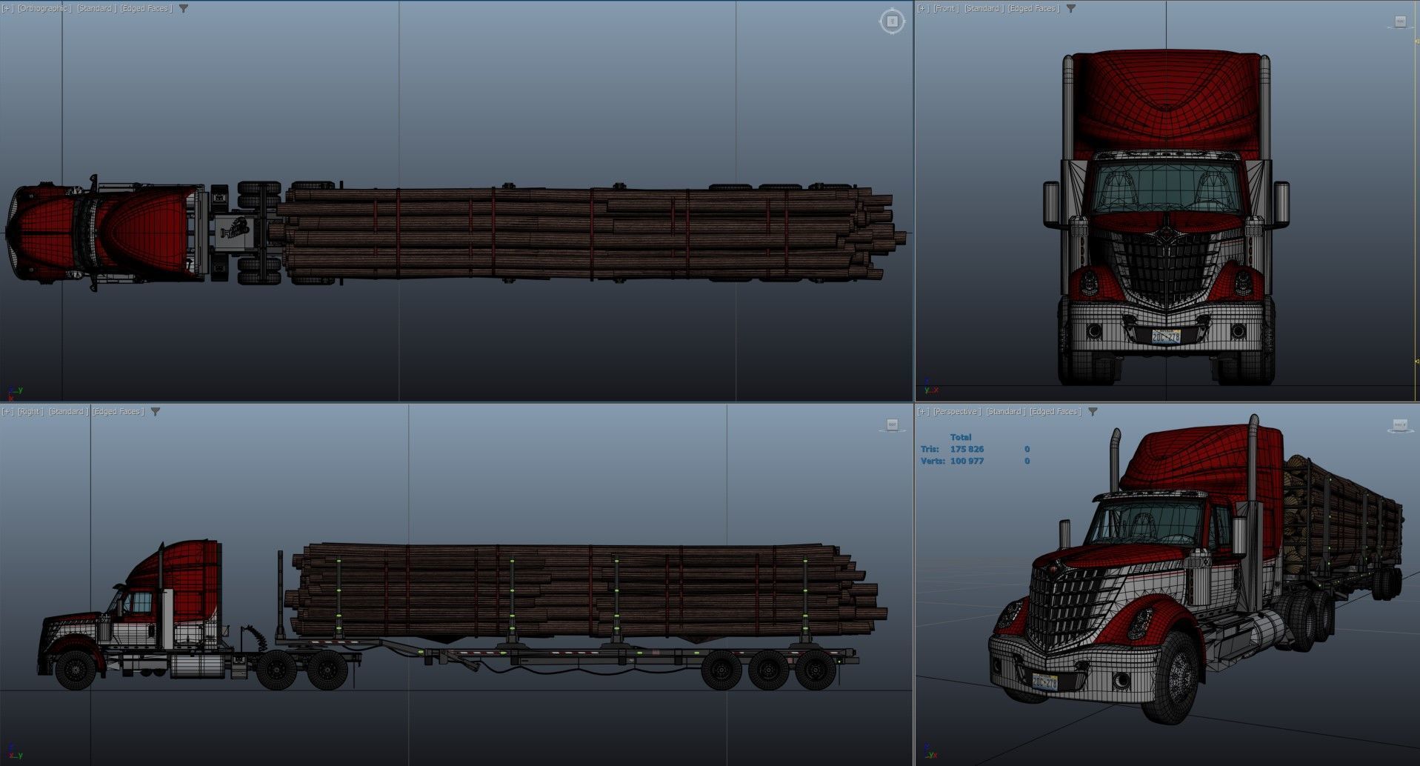
Task: Click the ViewCube in the Perspective viewport
Action: coord(1400,425)
